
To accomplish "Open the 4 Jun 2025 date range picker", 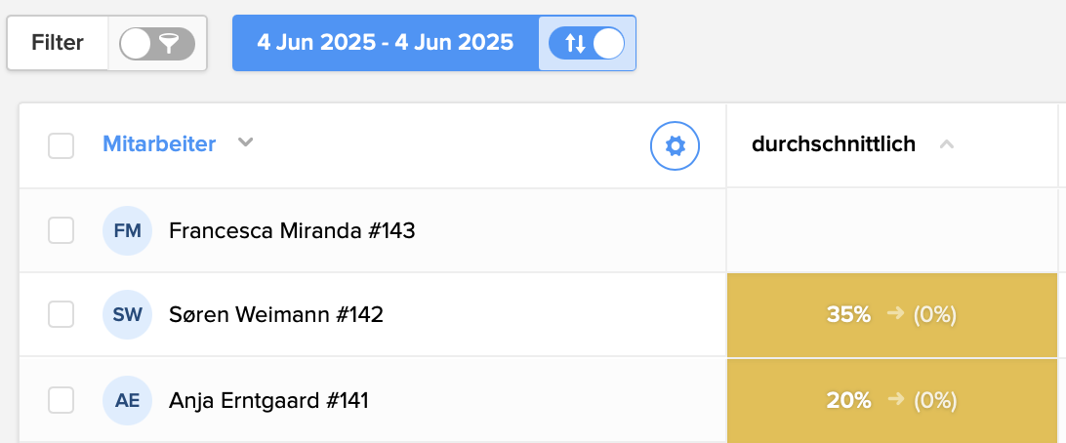I will pos(385,43).
